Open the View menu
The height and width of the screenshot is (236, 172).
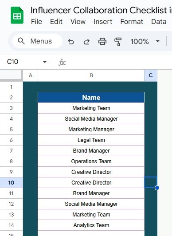tap(78, 22)
